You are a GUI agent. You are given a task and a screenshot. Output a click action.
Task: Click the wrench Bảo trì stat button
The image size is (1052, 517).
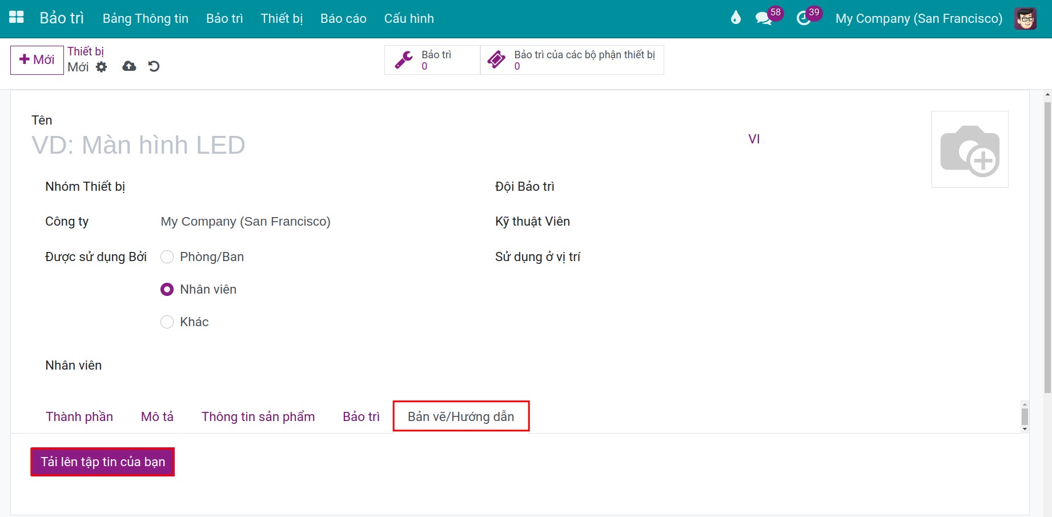point(432,60)
